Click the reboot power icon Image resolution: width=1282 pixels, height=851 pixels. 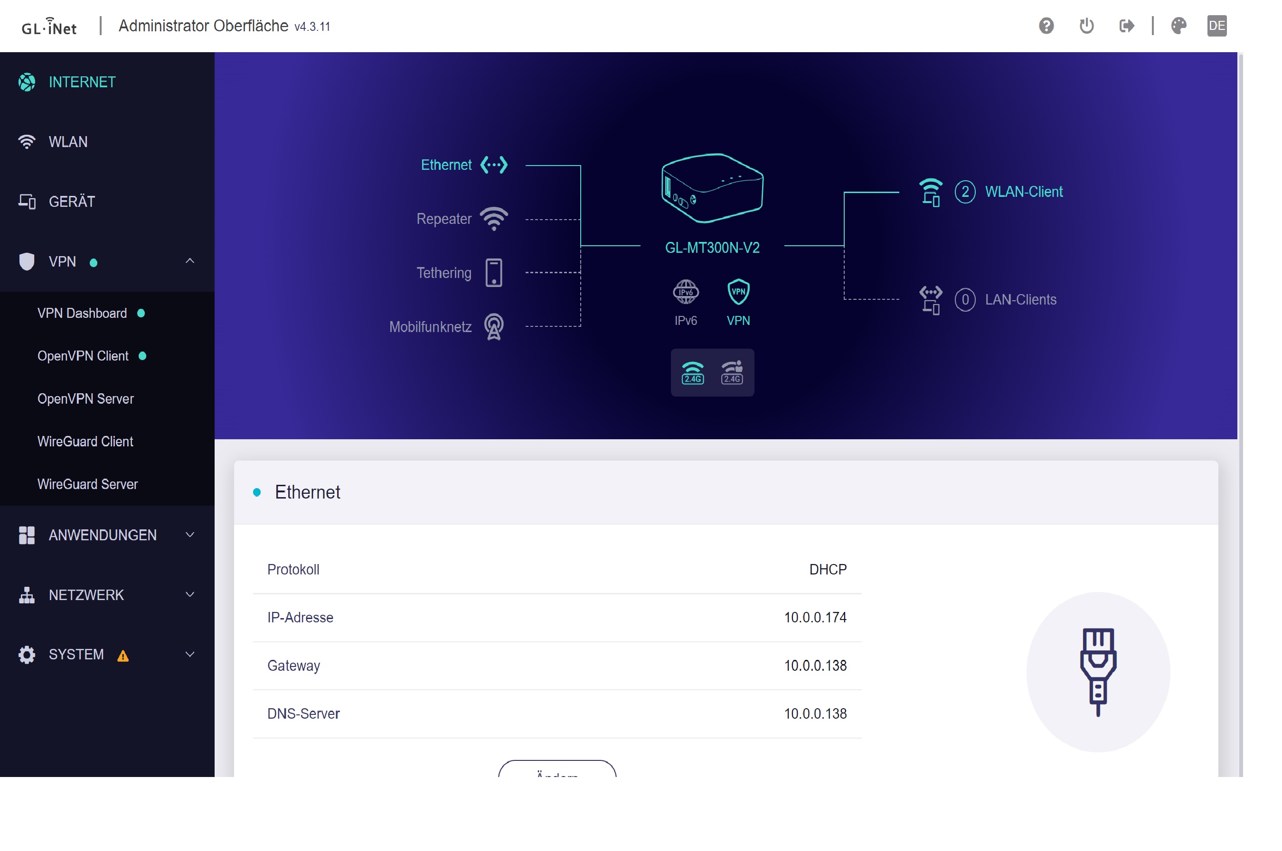coord(1086,26)
